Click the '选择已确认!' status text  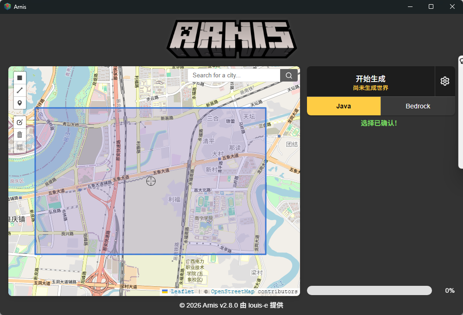(x=379, y=123)
